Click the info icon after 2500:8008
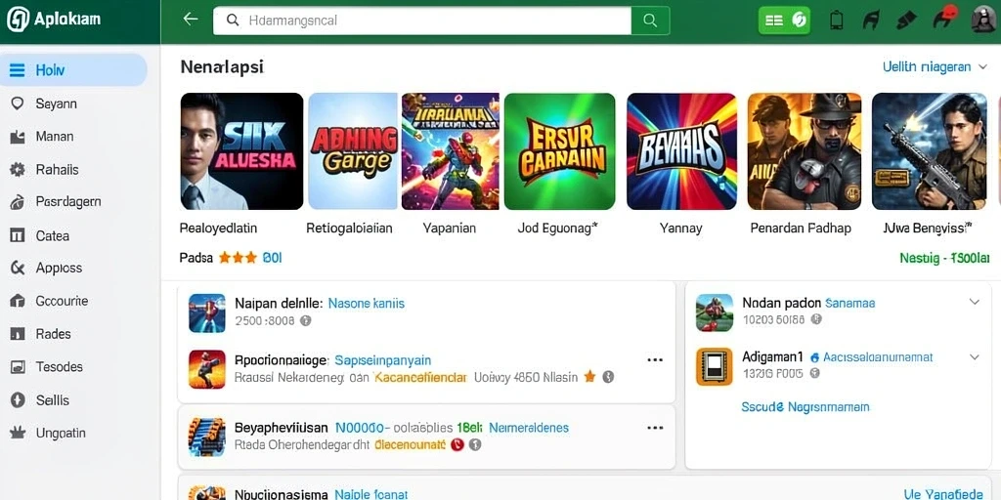 (306, 320)
